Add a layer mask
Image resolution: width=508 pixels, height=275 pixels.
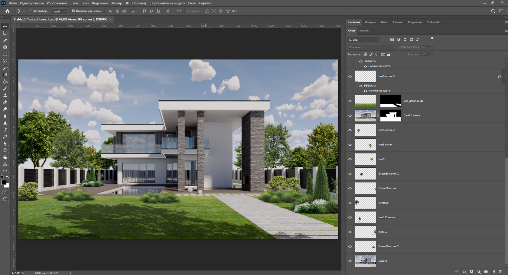click(471, 271)
